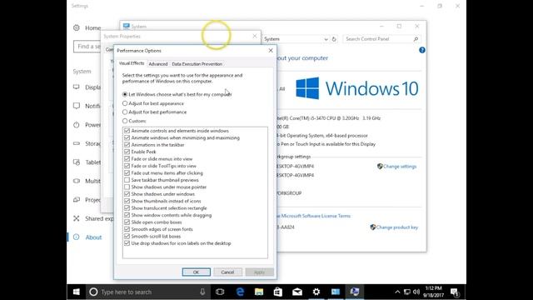Open the Mail app from the taskbar

tap(297, 292)
